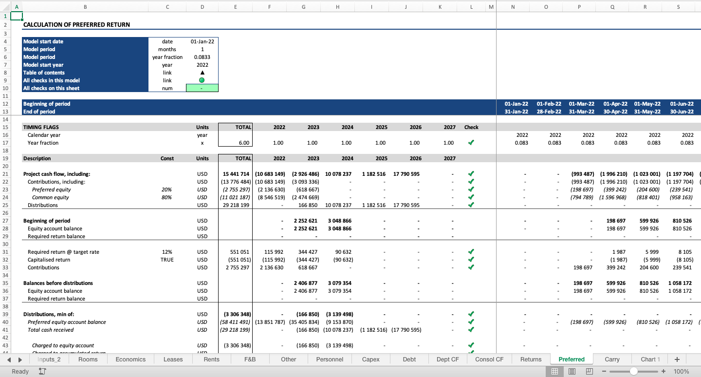The image size is (701, 377).
Task: Click the green check mark in row 17
Action: click(x=470, y=143)
